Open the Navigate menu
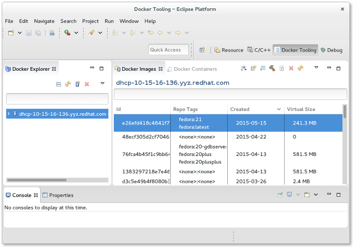Screen dimensions: 353x247 pos(44,21)
